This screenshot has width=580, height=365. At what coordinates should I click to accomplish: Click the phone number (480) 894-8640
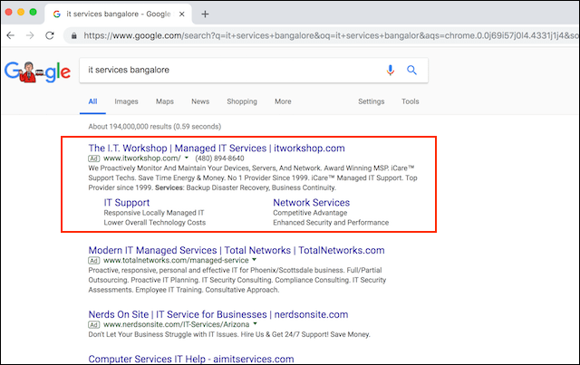point(219,158)
